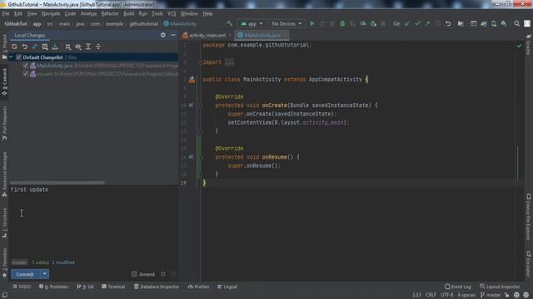Select the Local Changes tab
The height and width of the screenshot is (299, 533).
tap(30, 35)
